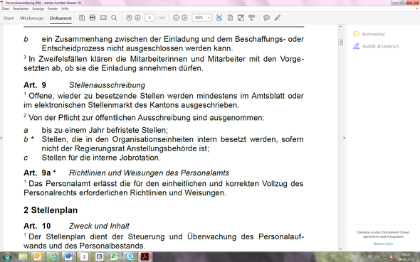Switch to the Werkzeuge tab
This screenshot has height=262, width=420.
(31, 18)
